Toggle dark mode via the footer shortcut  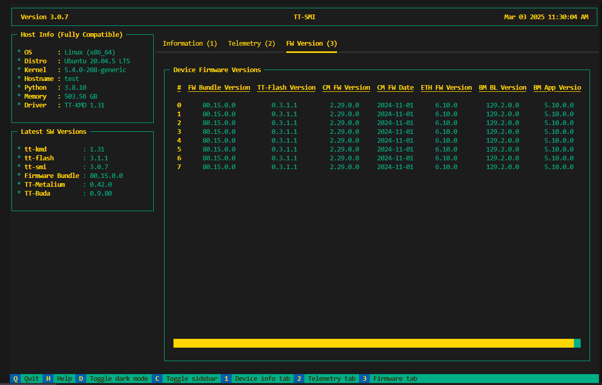(118, 378)
